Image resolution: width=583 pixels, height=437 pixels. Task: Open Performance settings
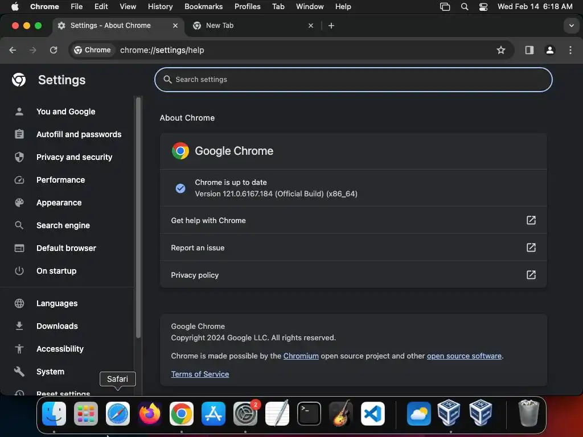pyautogui.click(x=60, y=180)
